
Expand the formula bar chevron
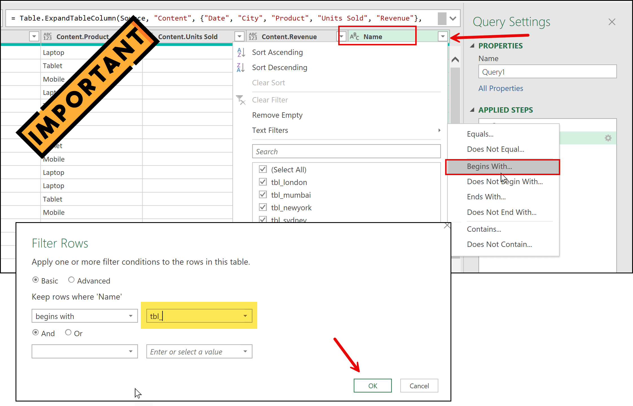pyautogui.click(x=453, y=19)
